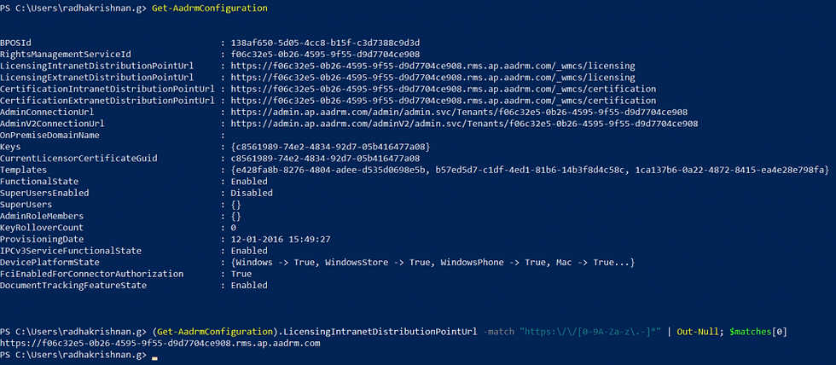This screenshot has height=365, width=836.
Task: Click the LicensingExtranetDistributionPointUrl URL value
Action: 433,78
